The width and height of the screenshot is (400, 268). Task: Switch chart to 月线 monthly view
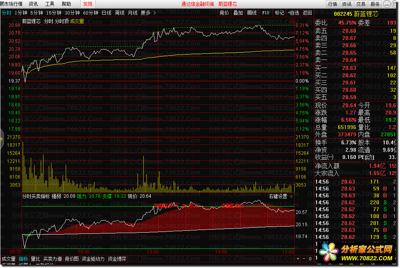(133, 13)
